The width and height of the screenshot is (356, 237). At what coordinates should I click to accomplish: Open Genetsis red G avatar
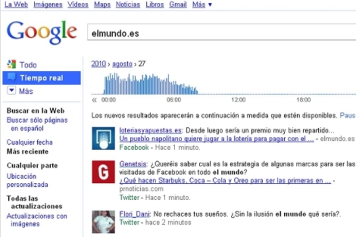[103, 172]
